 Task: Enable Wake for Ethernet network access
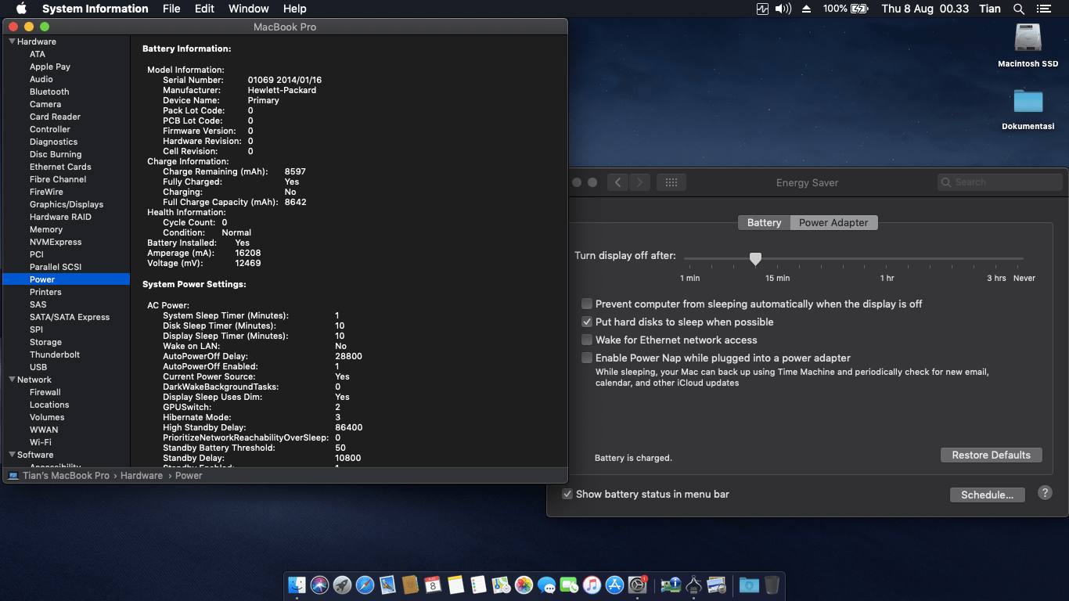pyautogui.click(x=587, y=340)
